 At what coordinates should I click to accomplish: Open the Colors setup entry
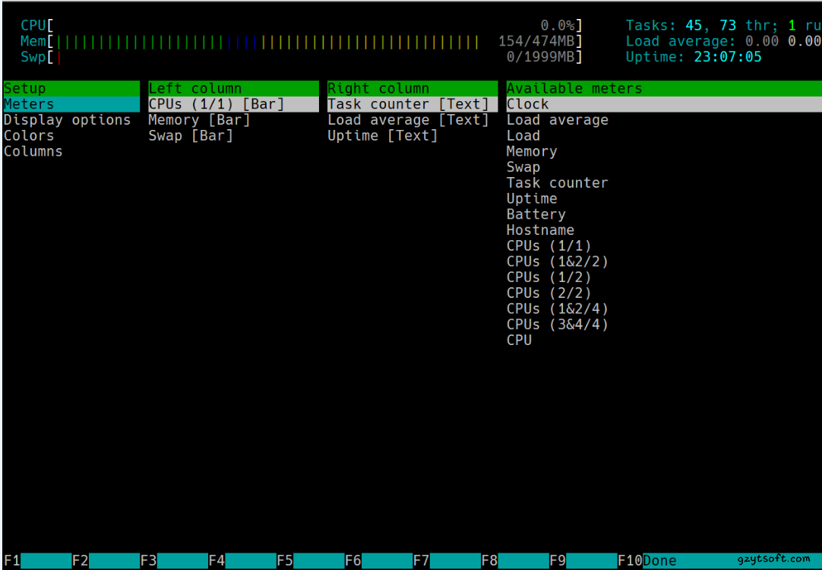coord(29,136)
